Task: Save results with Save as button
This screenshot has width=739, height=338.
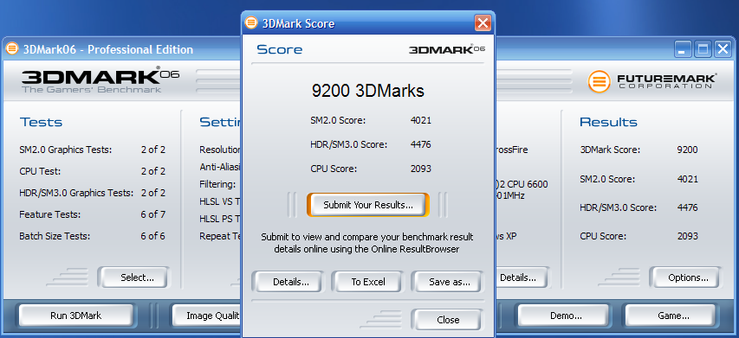Action: pyautogui.click(x=449, y=282)
